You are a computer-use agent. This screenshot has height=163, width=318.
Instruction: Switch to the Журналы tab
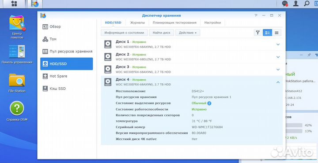(137, 22)
